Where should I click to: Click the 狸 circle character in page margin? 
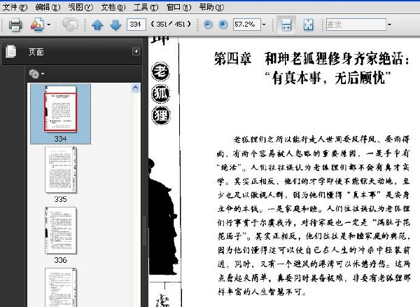click(x=161, y=116)
